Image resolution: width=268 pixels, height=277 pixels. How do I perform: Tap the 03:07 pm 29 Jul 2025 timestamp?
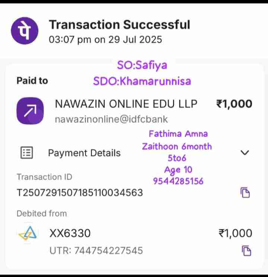pos(105,39)
